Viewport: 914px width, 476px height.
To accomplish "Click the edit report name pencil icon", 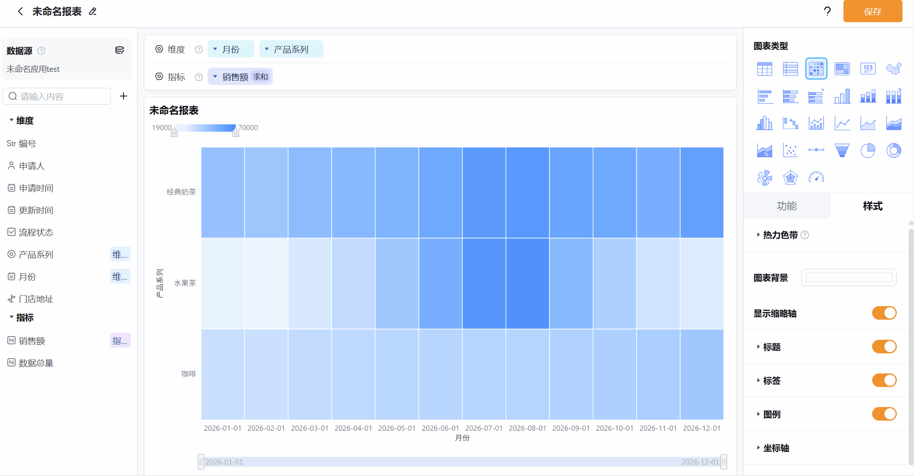I will pos(93,11).
